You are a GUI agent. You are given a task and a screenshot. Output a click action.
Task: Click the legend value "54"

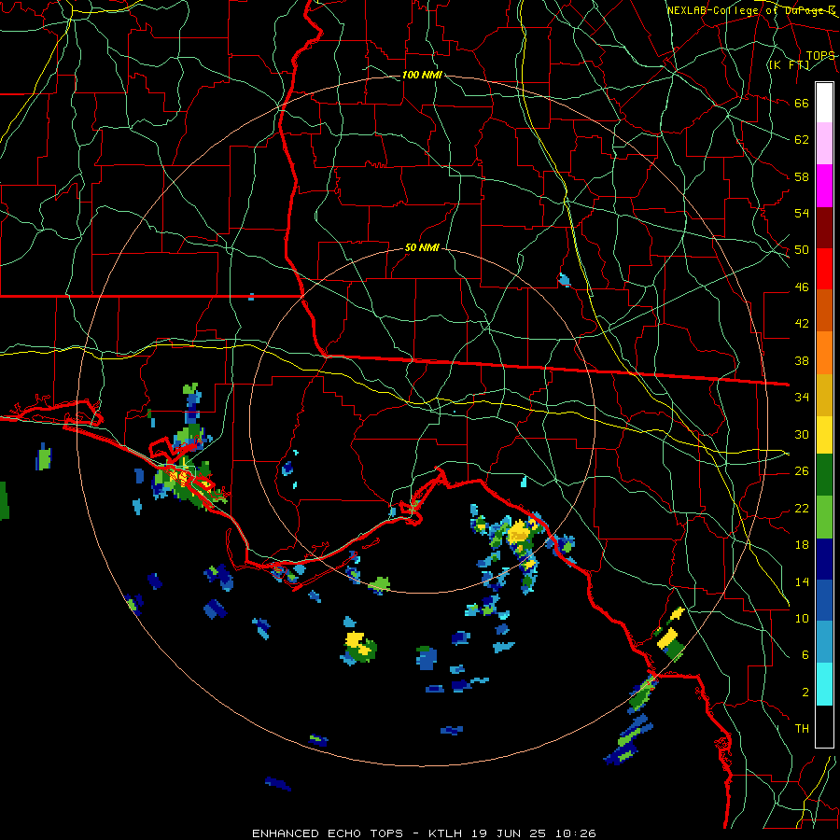pyautogui.click(x=802, y=213)
